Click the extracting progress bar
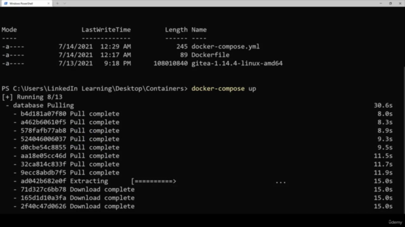Screen dimensions: 405x227 click(154, 181)
